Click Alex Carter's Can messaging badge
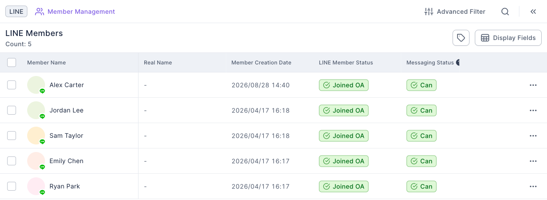547x200 pixels. [421, 85]
